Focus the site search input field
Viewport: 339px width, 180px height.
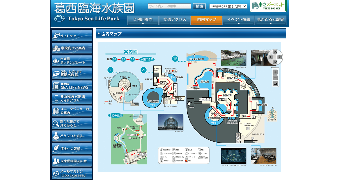[170, 6]
